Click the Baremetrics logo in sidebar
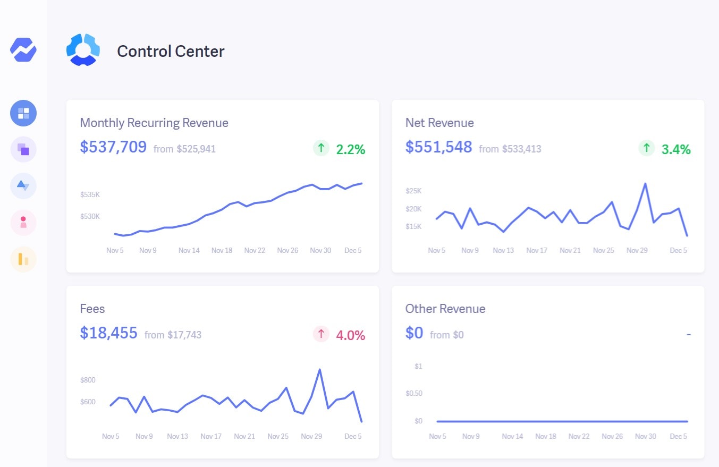This screenshot has width=719, height=467. (x=23, y=49)
